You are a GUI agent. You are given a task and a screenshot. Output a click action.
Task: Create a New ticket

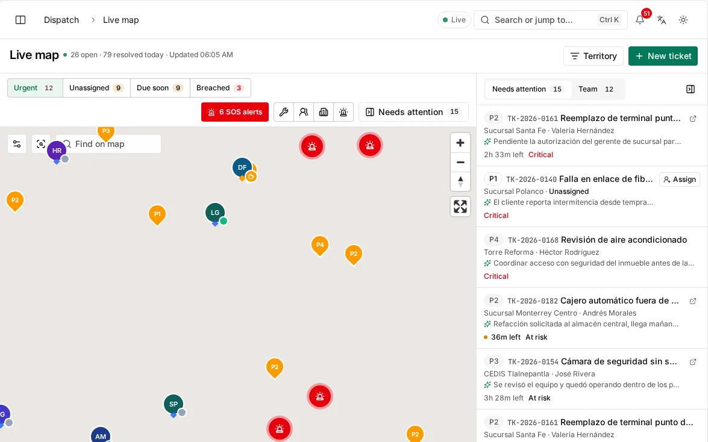[x=663, y=56]
